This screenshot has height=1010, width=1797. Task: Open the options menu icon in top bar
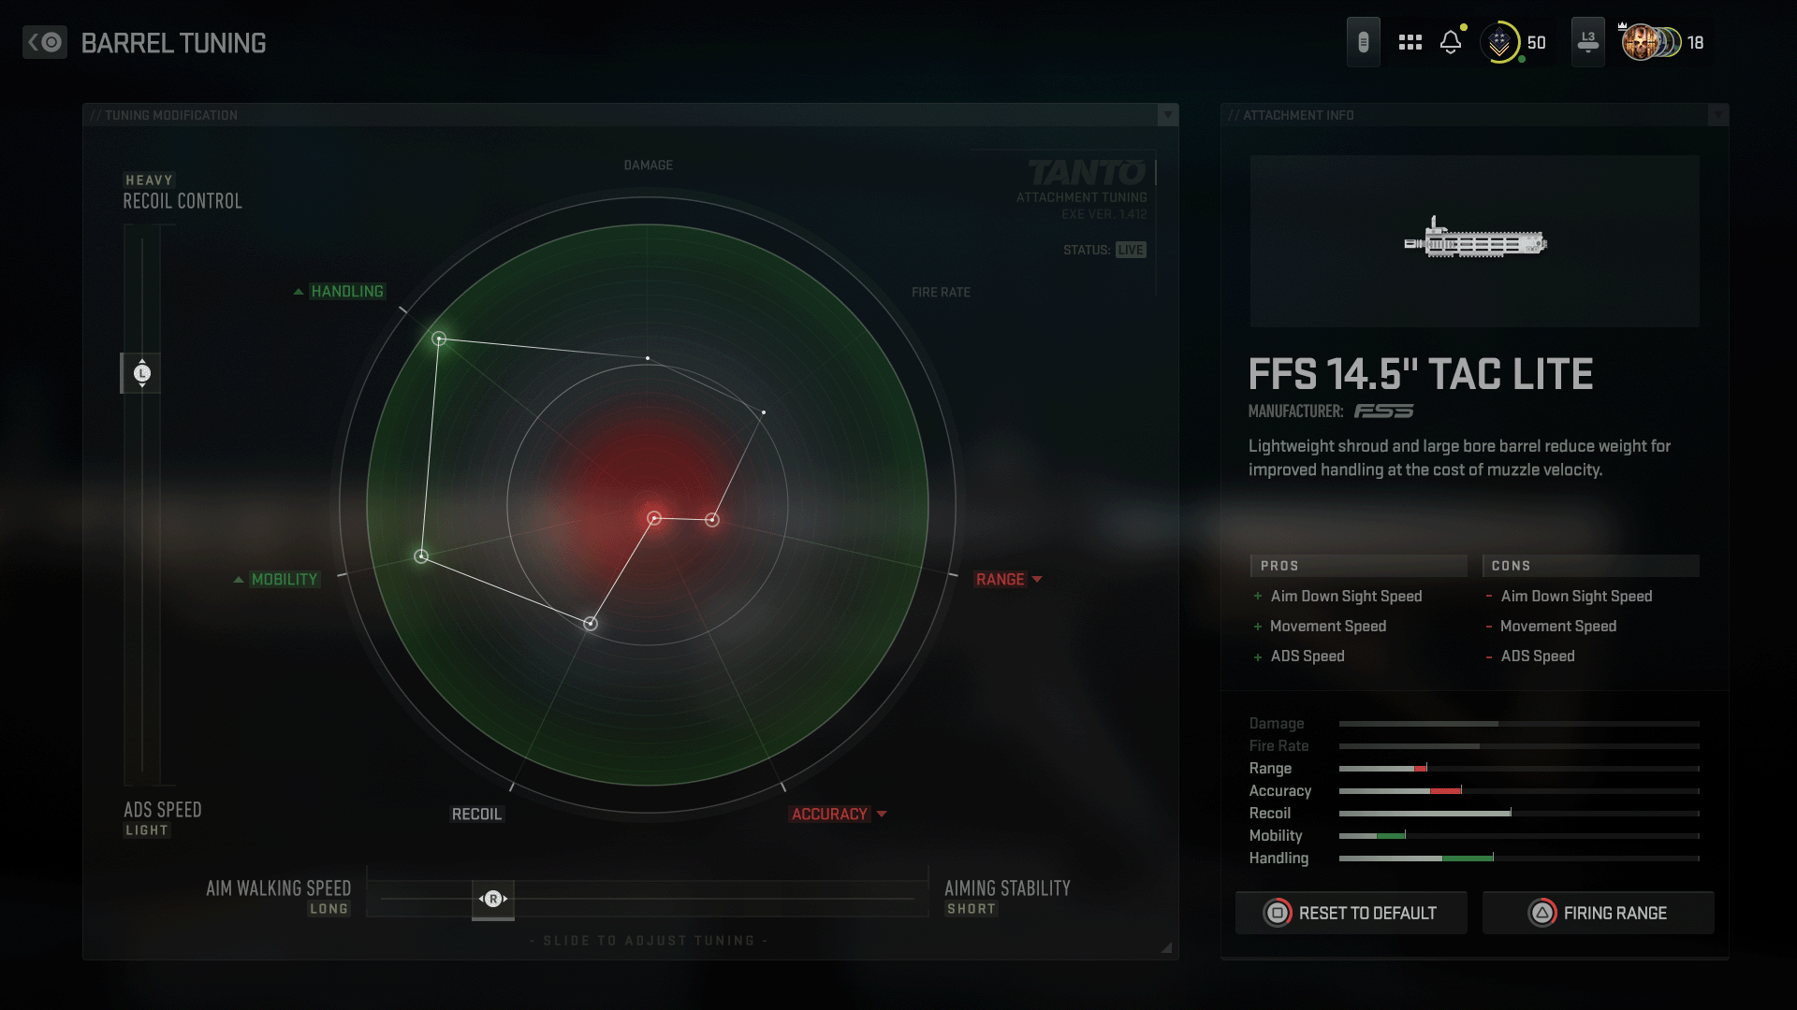[1363, 42]
